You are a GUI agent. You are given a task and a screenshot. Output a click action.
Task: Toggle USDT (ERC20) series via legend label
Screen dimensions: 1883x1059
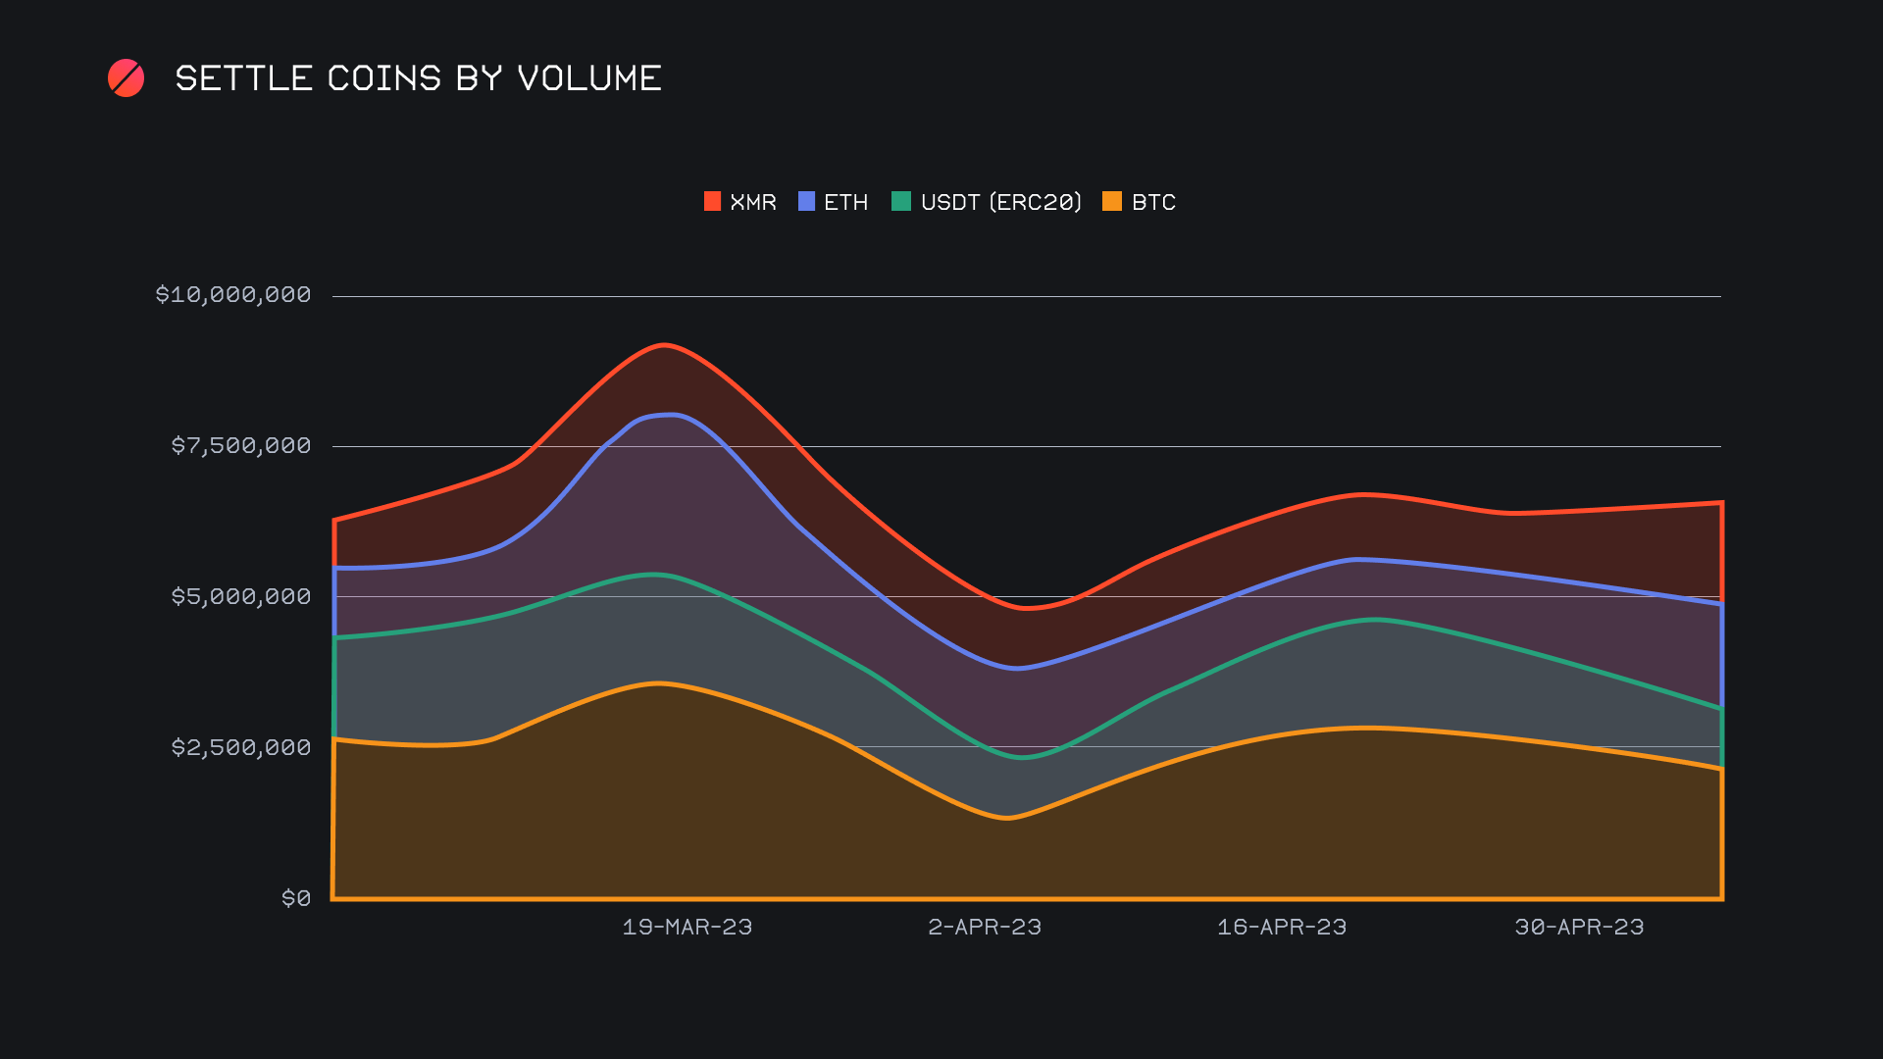(1000, 202)
